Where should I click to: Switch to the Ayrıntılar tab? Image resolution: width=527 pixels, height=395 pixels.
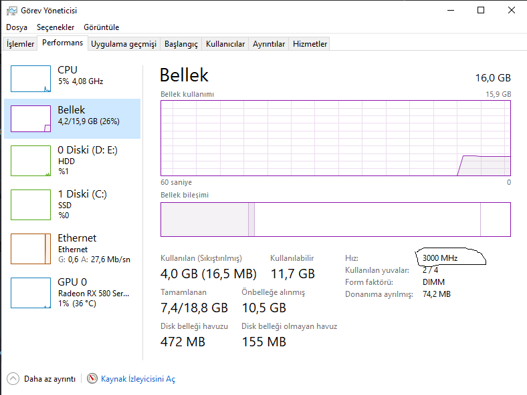click(x=269, y=44)
